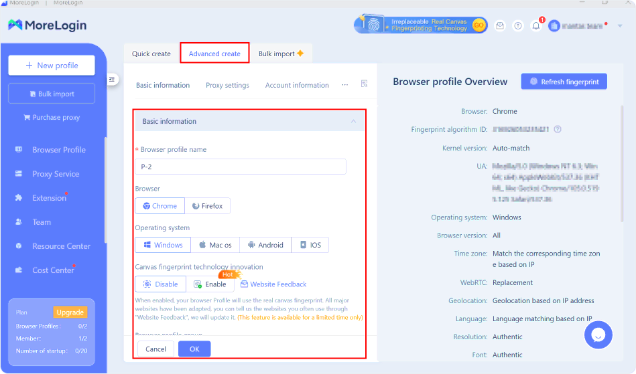The image size is (636, 374).
Task: Open the Real Canvas Fingerprinting banner
Action: tap(420, 25)
